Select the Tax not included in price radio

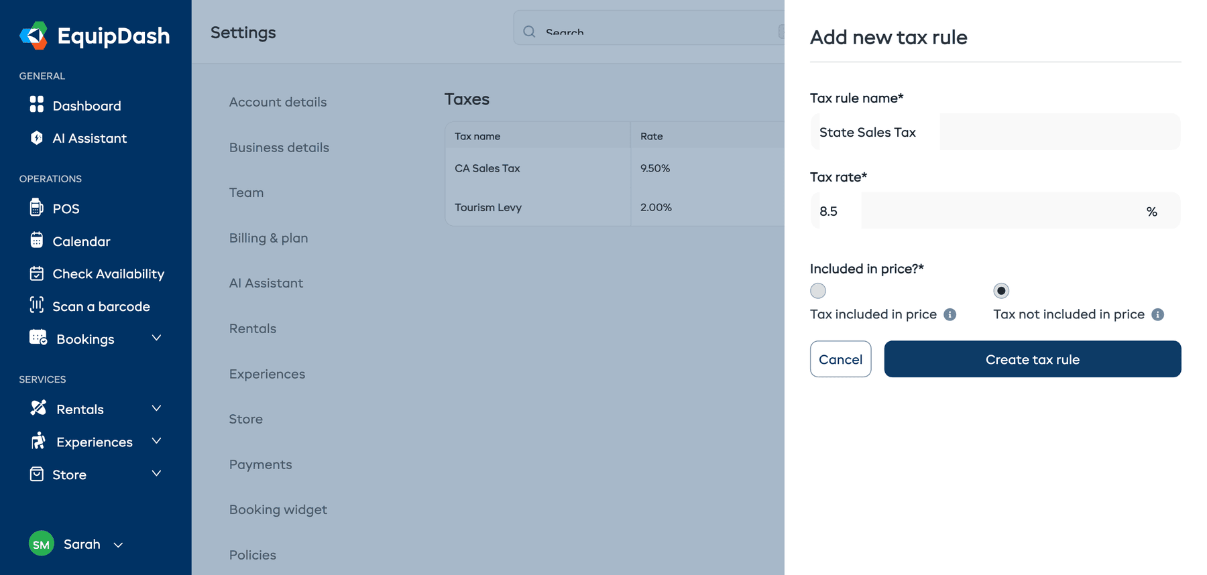coord(1001,291)
